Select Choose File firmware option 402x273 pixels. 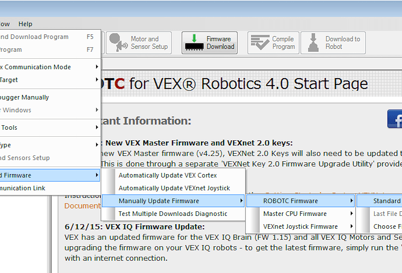pos(379,226)
